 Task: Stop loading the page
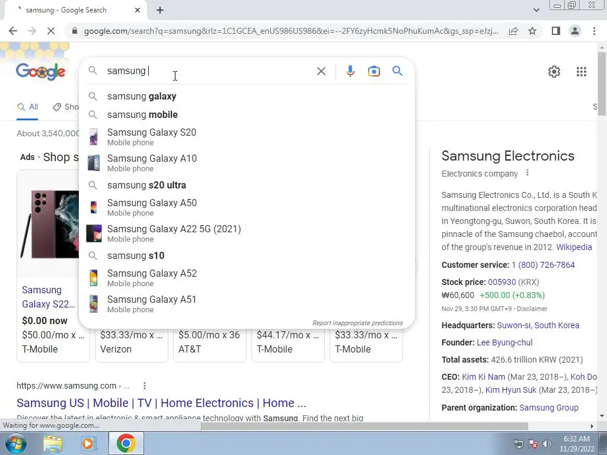50,31
